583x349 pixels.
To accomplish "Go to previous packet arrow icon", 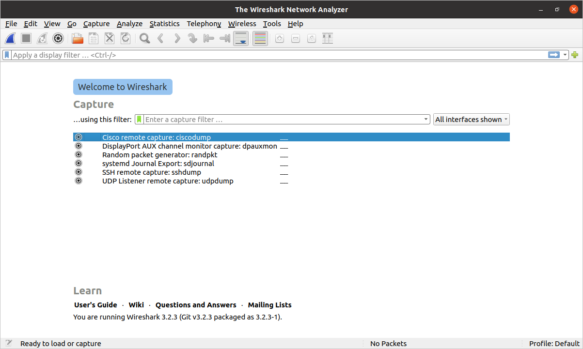I will (160, 38).
